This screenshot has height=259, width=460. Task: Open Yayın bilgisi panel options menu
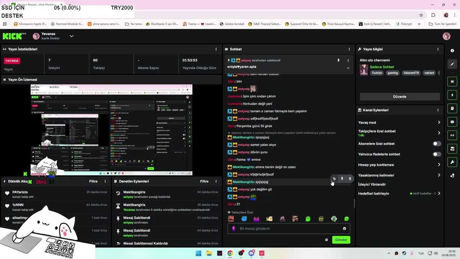(438, 49)
